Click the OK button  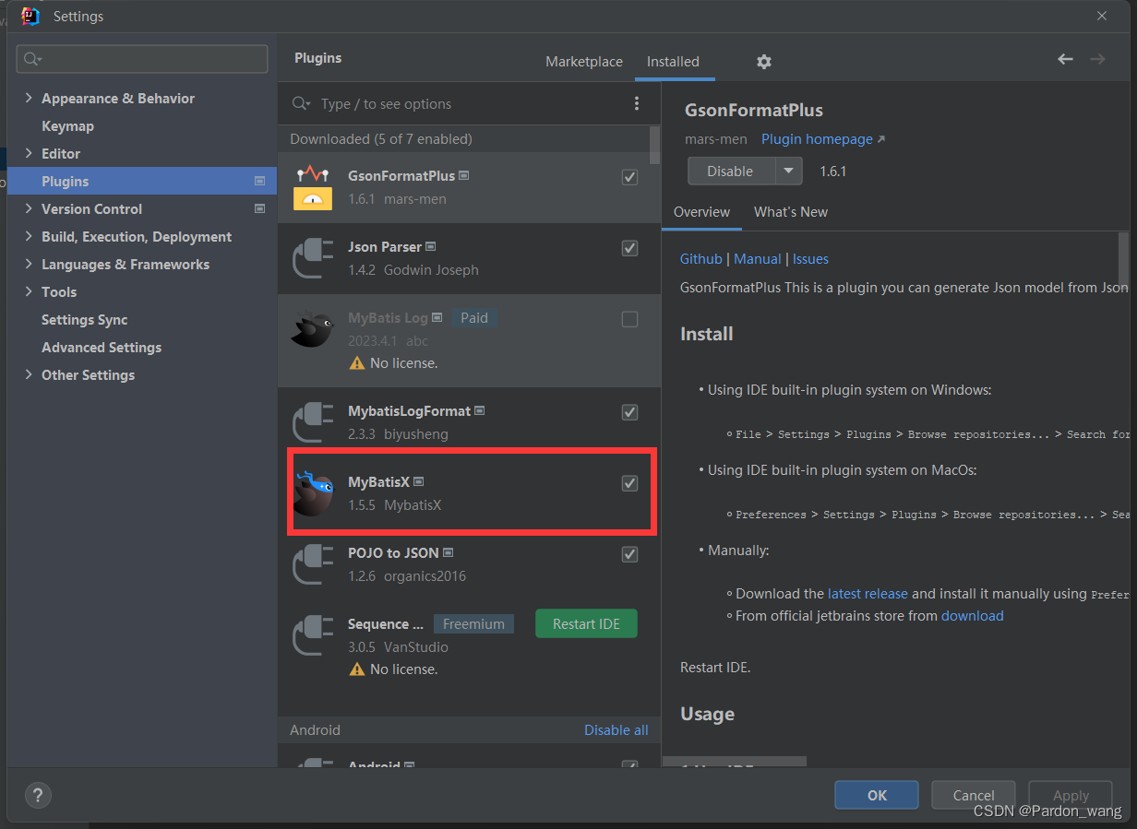(x=877, y=795)
